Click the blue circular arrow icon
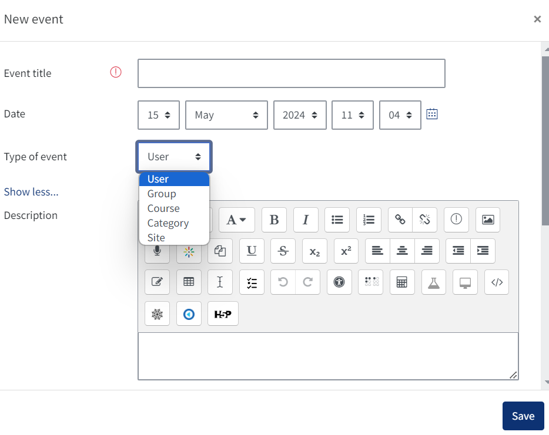The height and width of the screenshot is (435, 549). coord(189,313)
